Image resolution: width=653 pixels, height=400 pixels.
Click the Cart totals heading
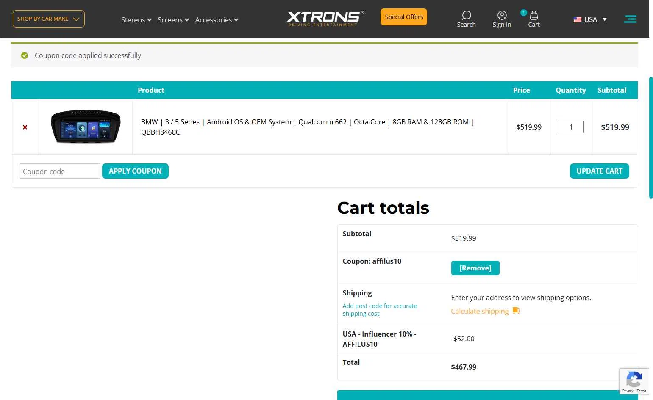(x=383, y=208)
